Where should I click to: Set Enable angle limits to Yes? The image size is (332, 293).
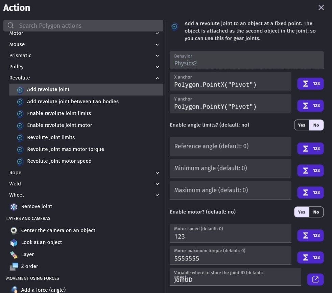[x=302, y=125]
